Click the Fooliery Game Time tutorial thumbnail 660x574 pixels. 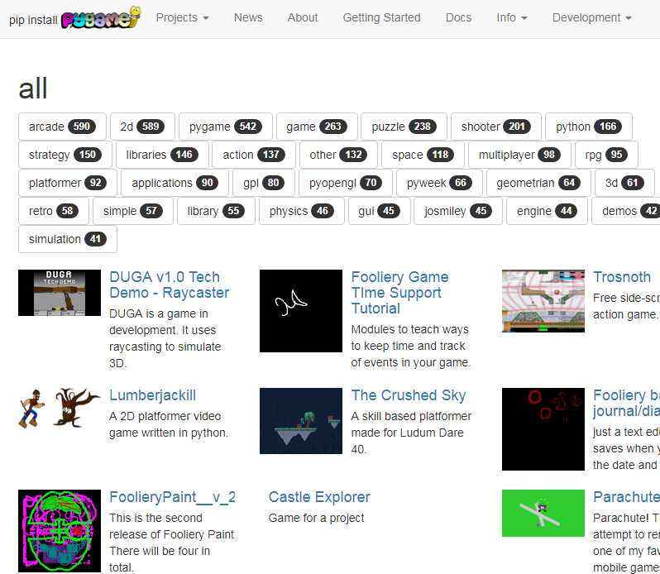click(x=300, y=310)
